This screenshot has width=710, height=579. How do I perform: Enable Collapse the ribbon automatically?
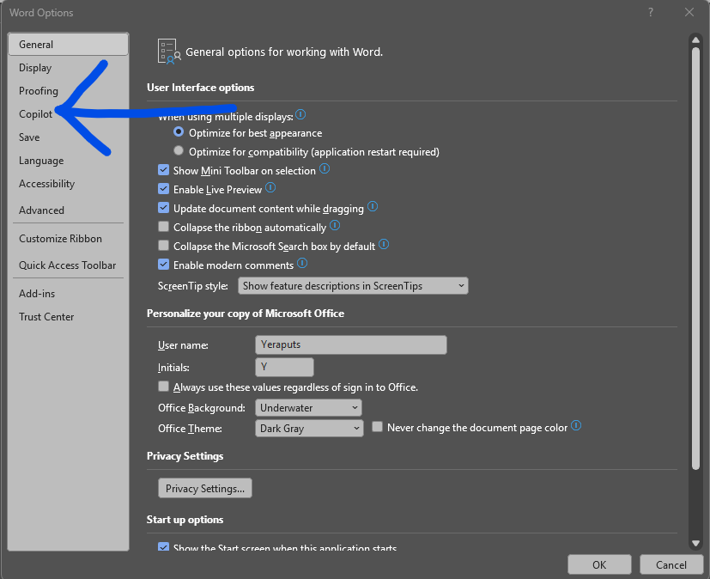coord(163,226)
